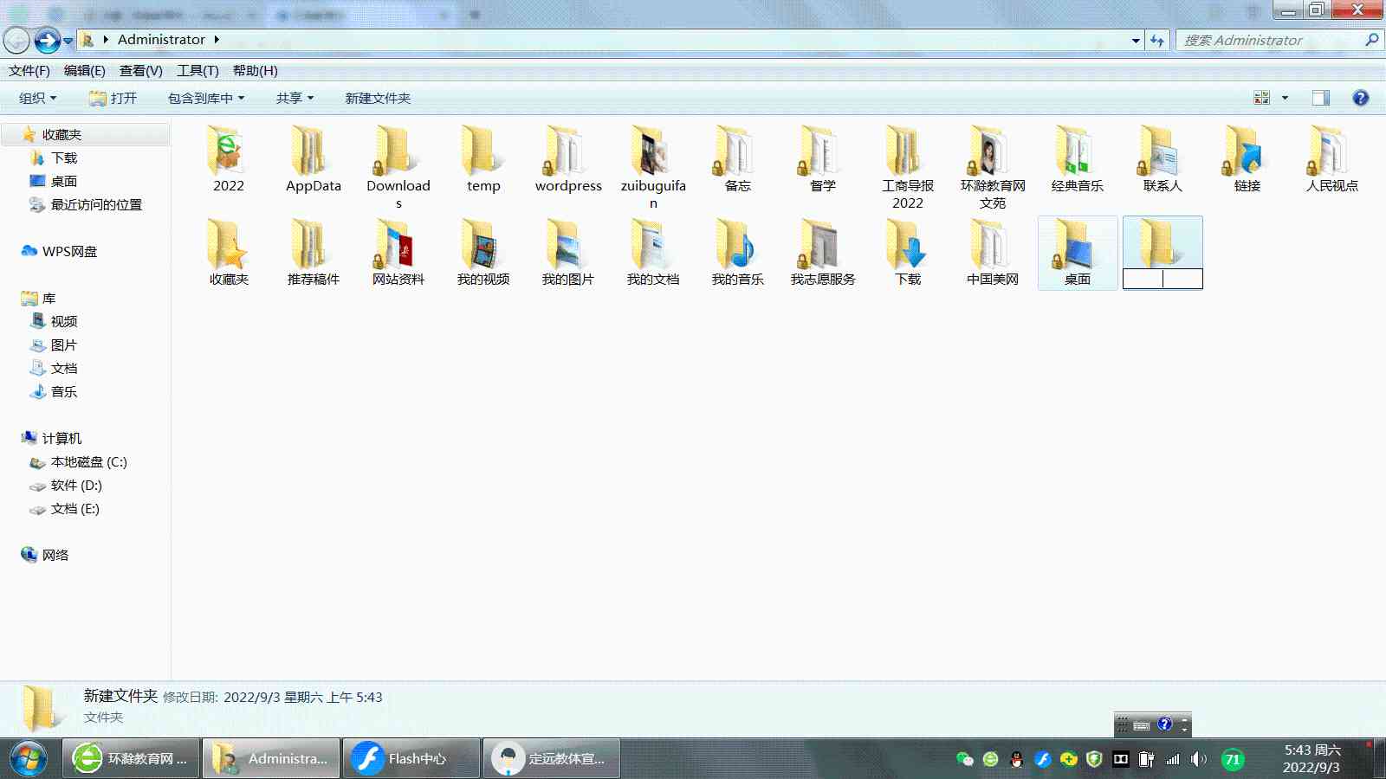
Task: Select the wordpress folder
Action: click(x=567, y=151)
